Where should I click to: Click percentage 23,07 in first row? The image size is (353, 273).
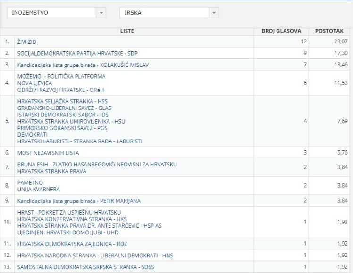[341, 41]
